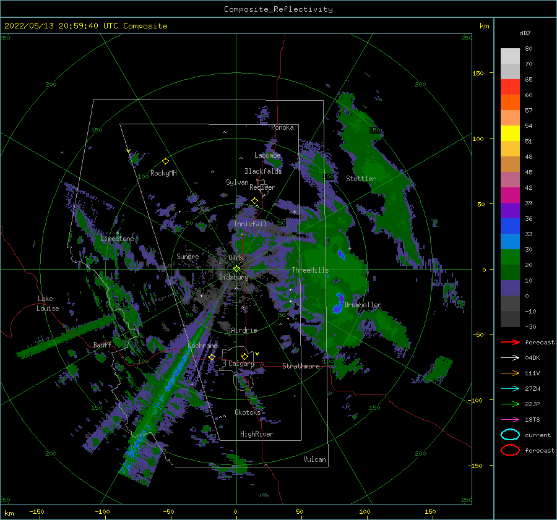Viewport: 557px width, 520px height.
Task: Click the red forecast arrow in legend
Action: tap(510, 342)
